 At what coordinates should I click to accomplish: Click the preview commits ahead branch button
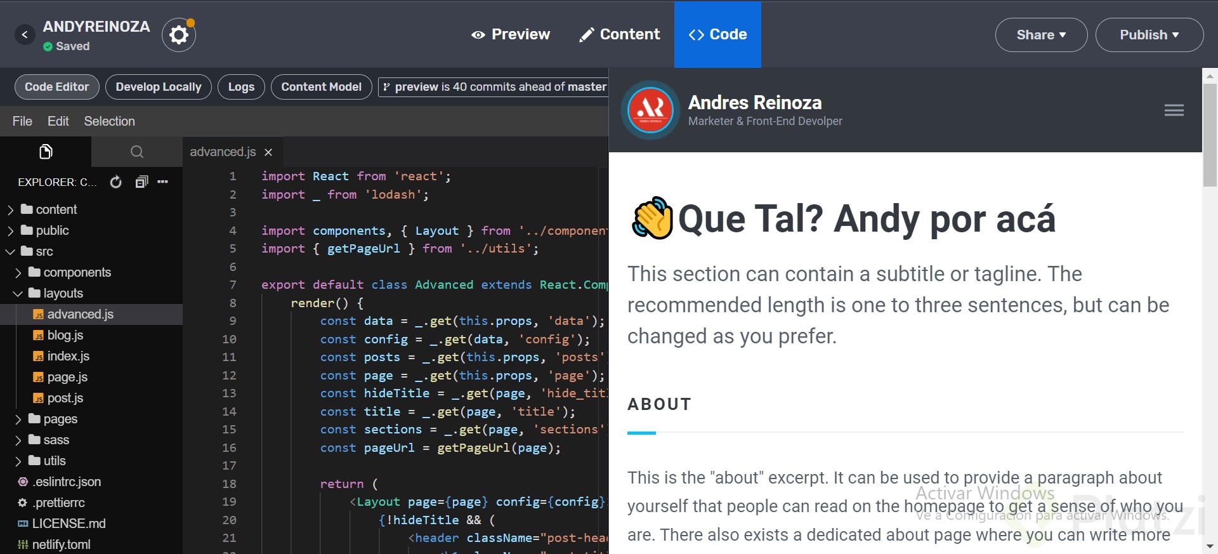(x=494, y=87)
